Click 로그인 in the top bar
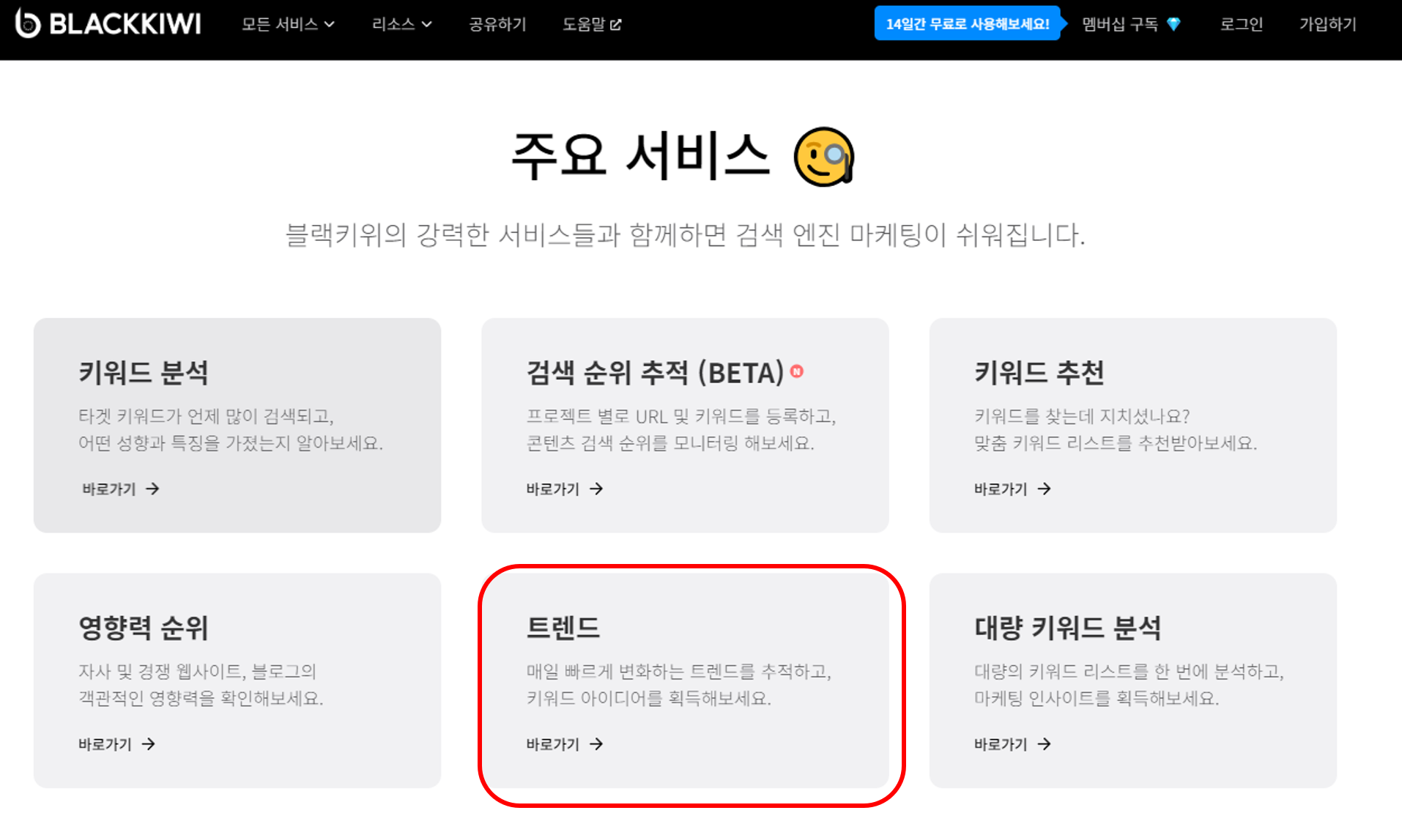The height and width of the screenshot is (824, 1402). tap(1241, 23)
